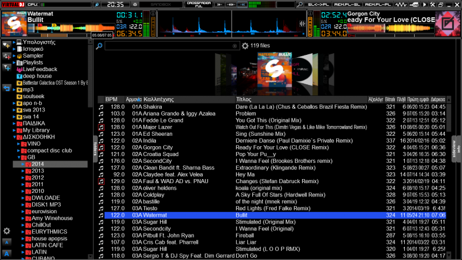
Task: Click the LiveFeedback icon in folder tree
Action: (19, 69)
